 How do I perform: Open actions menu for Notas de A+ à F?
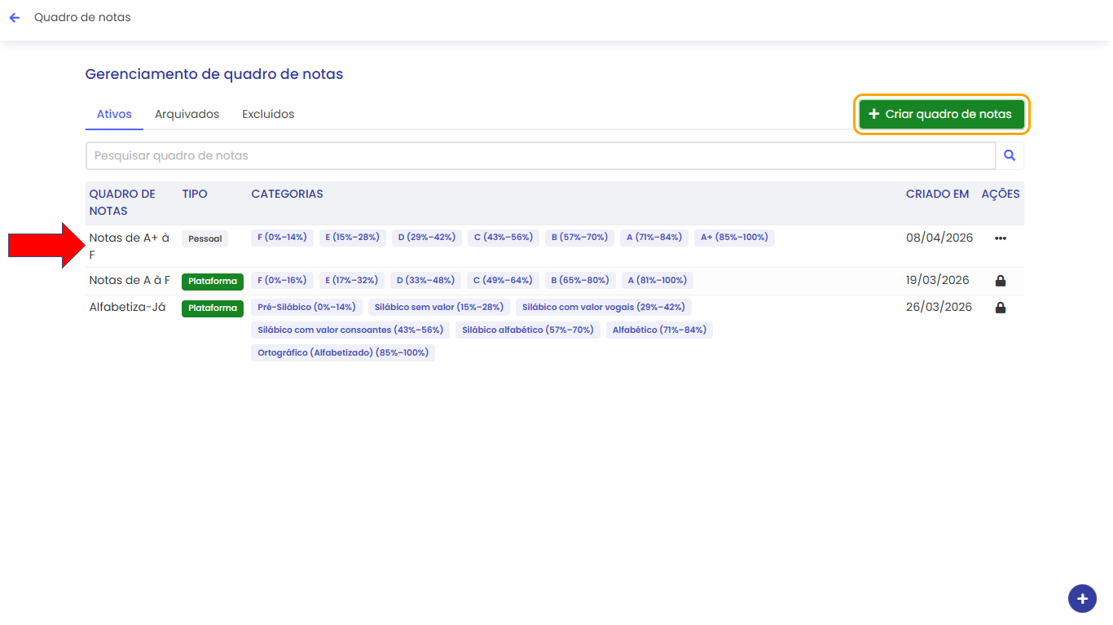(1001, 238)
